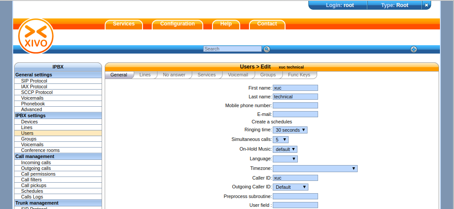Screen dimensions: 454x209
Task: Open the On-Hold Music dropdown
Action: pyautogui.click(x=285, y=149)
